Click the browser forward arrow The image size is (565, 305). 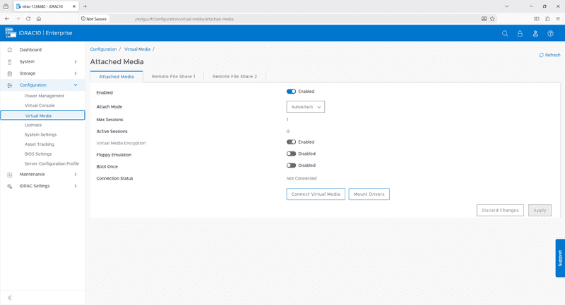tap(17, 19)
